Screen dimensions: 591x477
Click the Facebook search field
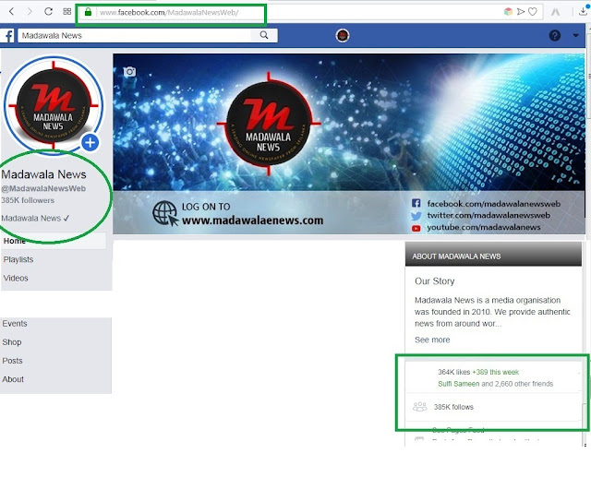135,35
